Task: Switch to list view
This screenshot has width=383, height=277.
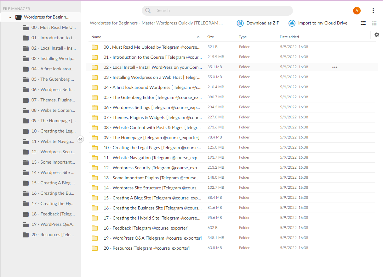Action: pos(363,23)
